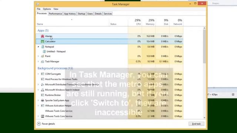Viewport: 237px width, 133px height.
Task: Click the End task button
Action: tap(196, 124)
